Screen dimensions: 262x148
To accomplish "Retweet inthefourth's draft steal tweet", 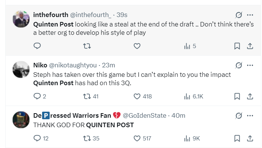I will click(87, 46).
